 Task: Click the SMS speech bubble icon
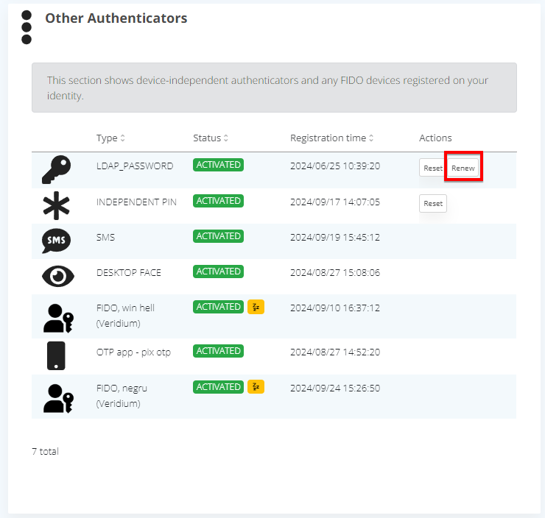coord(57,241)
